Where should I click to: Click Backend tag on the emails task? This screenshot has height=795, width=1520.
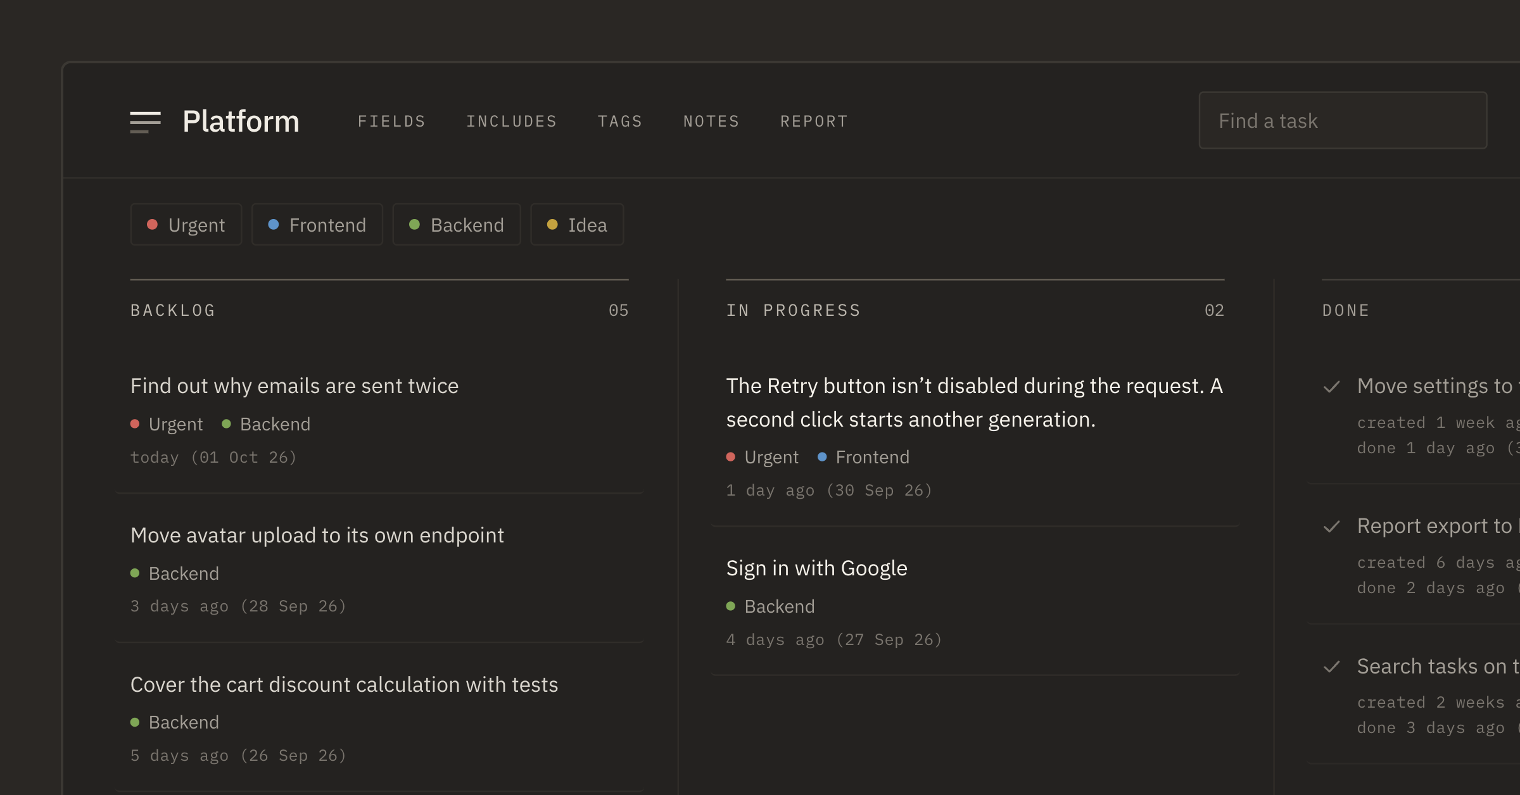pos(266,424)
